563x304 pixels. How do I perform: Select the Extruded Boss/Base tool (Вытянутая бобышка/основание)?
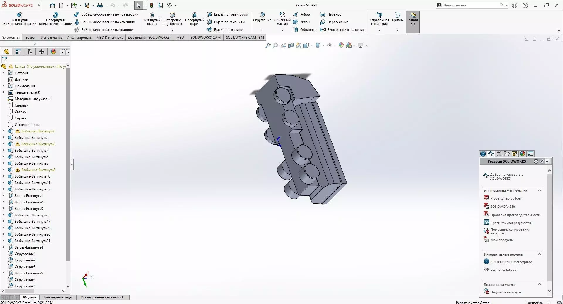pyautogui.click(x=19, y=19)
